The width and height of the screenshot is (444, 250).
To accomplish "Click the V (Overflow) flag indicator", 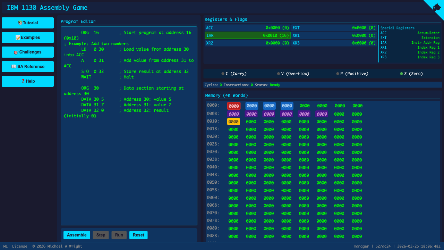I will point(293,74).
